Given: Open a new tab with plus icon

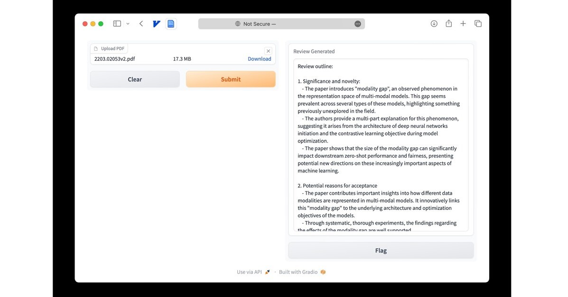Looking at the screenshot, I should (x=463, y=24).
